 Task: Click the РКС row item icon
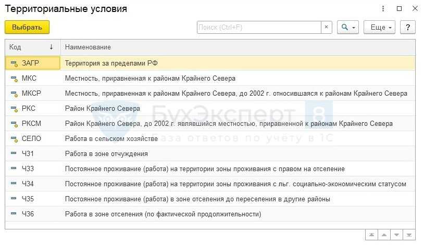[14, 109]
